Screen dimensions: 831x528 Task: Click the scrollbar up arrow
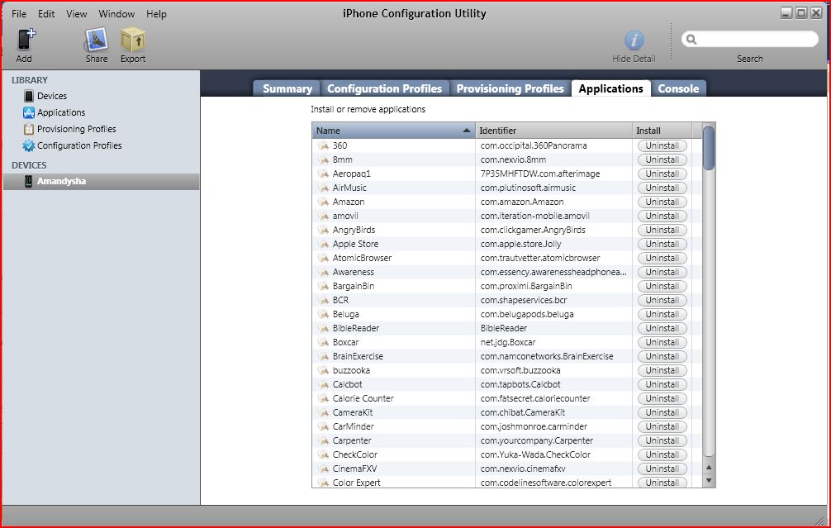pyautogui.click(x=709, y=468)
